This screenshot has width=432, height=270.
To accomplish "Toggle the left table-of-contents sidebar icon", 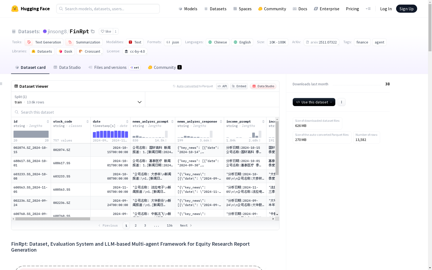I will pyautogui.click(x=1, y=84).
